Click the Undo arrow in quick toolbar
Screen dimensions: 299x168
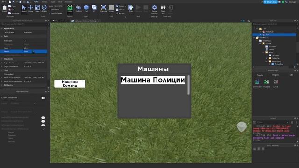(14, 2)
